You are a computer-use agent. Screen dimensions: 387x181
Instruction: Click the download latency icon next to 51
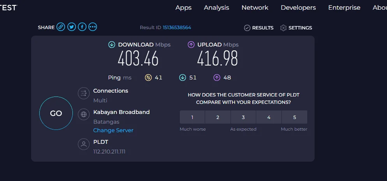182,78
